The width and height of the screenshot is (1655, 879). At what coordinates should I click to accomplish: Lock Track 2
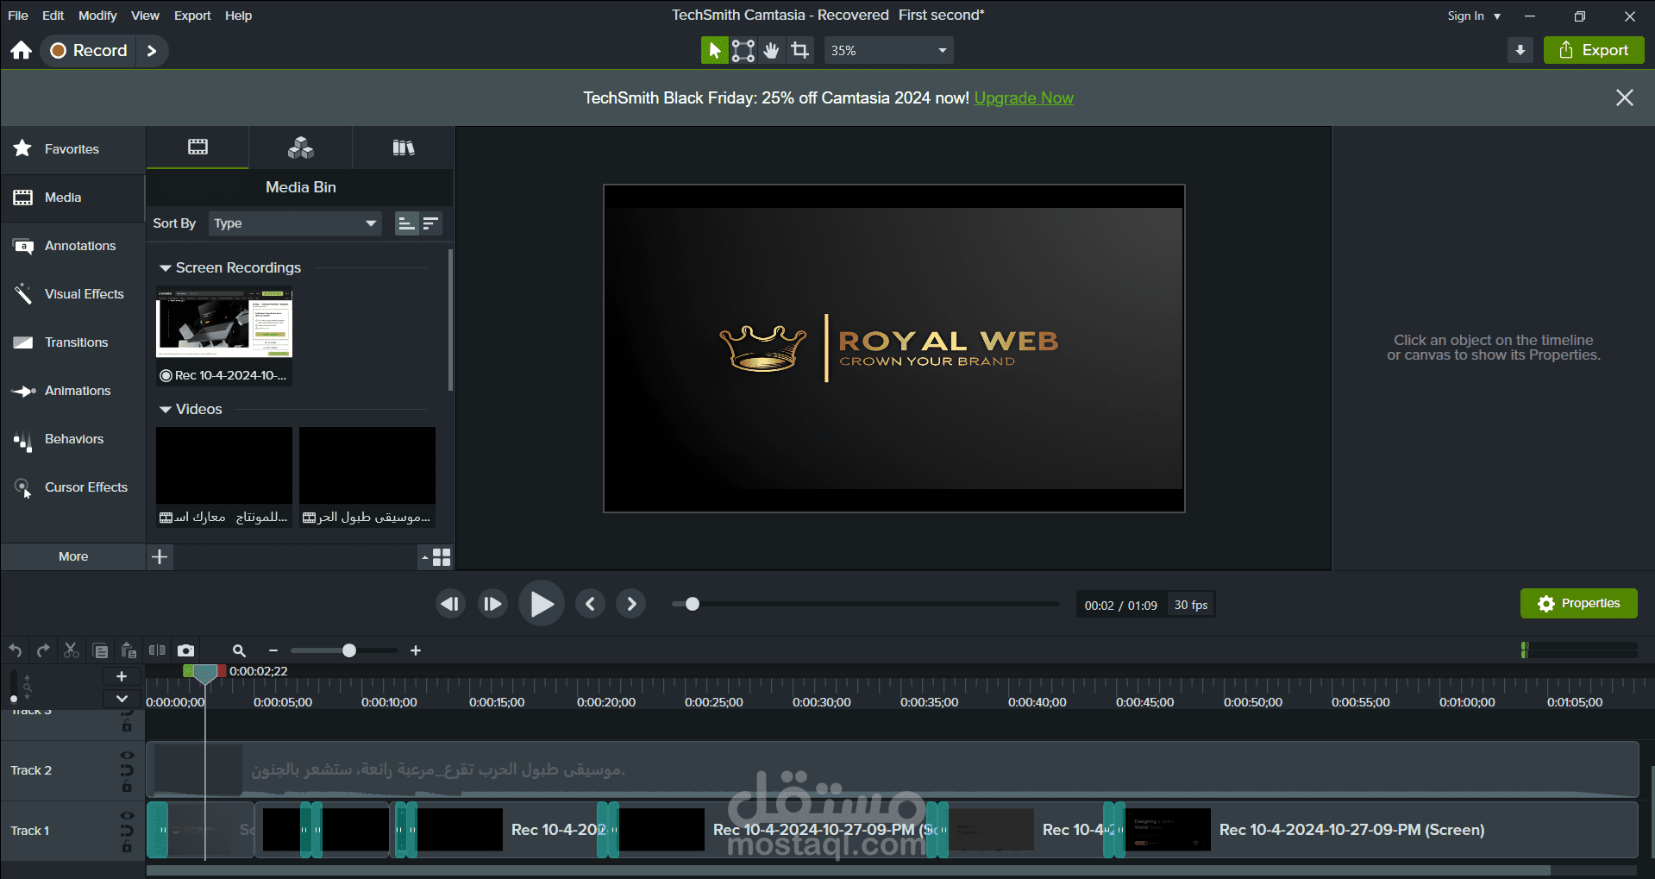(127, 786)
